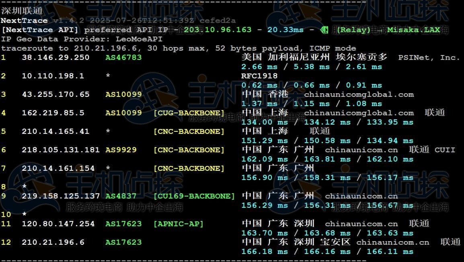Viewport: 464px width, 262px height.
Task: Click AS17623 on hop 12 row
Action: pos(123,242)
